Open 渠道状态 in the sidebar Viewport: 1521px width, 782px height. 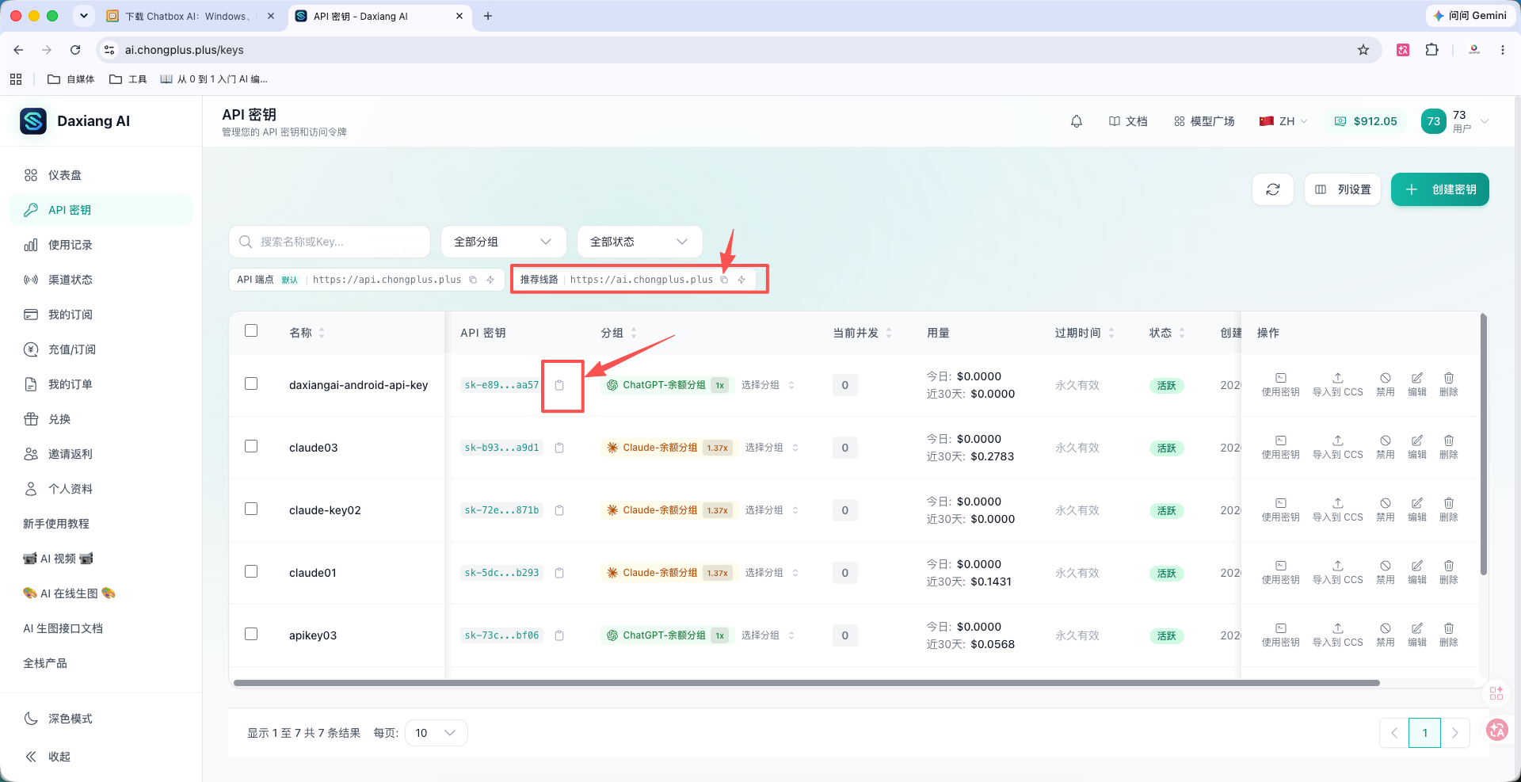(101, 280)
